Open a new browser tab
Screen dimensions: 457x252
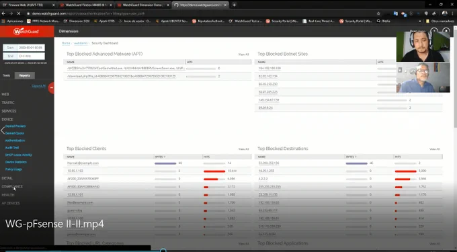[234, 5]
